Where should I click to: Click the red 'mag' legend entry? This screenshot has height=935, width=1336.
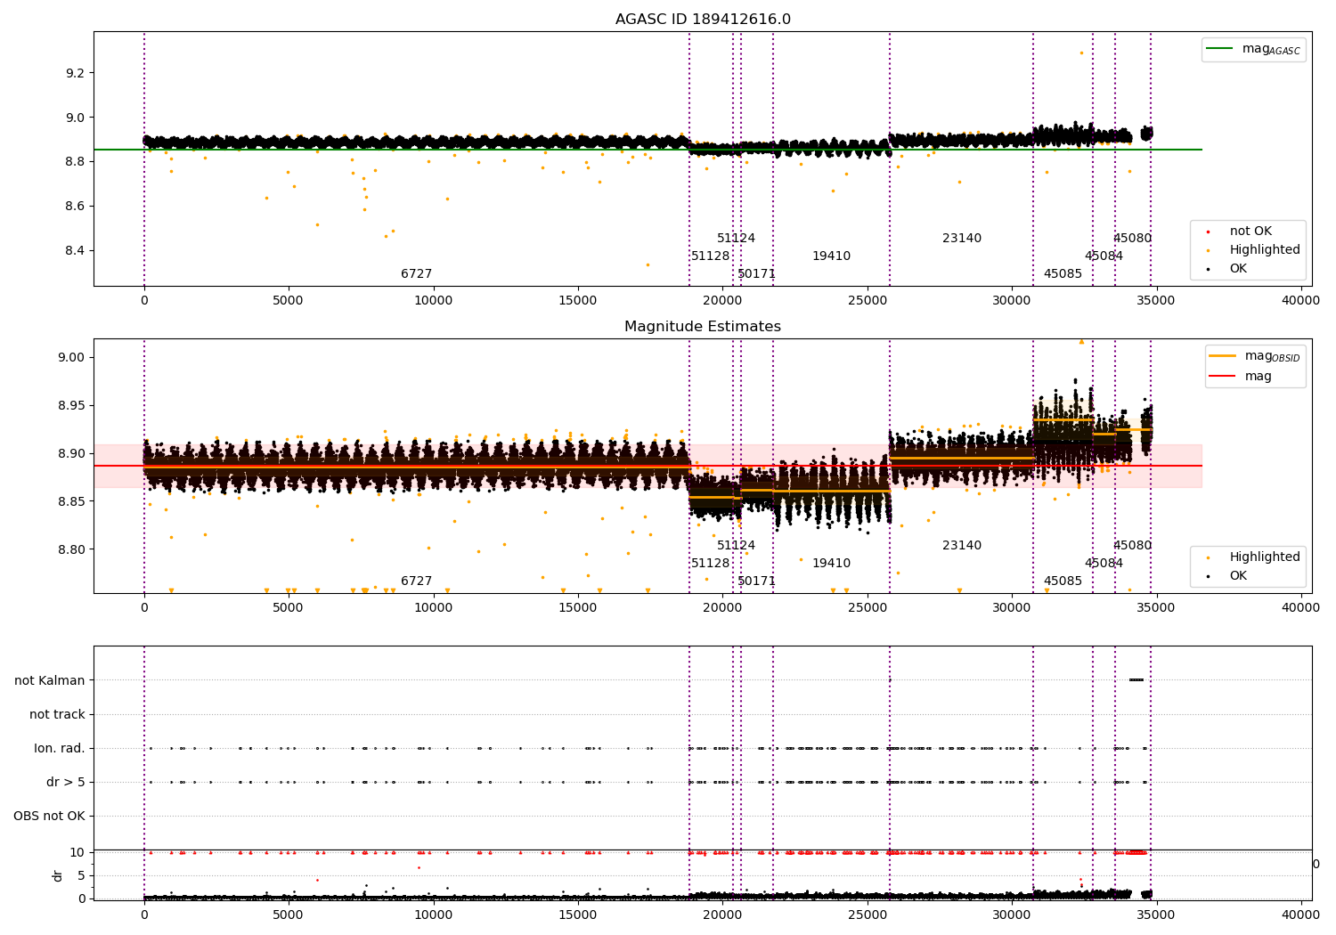1241,377
